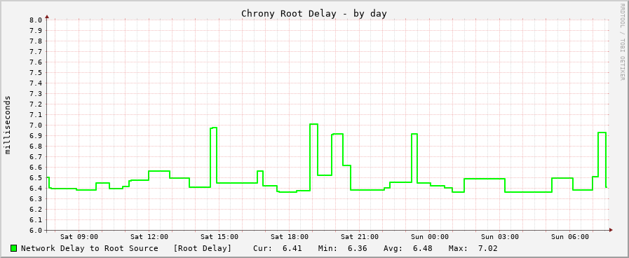
Task: Click the Cur value 6.41
Action: pos(292,248)
